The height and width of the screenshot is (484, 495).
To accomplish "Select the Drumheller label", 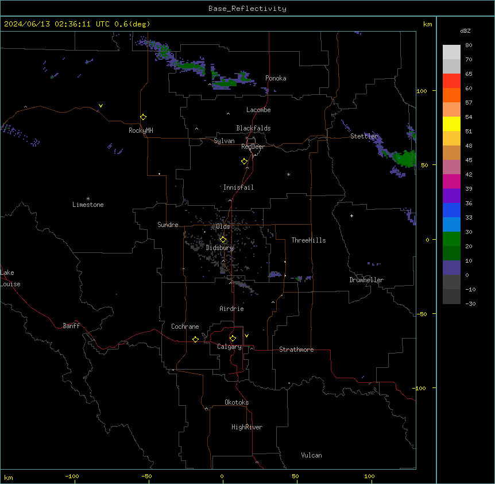I will (x=366, y=280).
